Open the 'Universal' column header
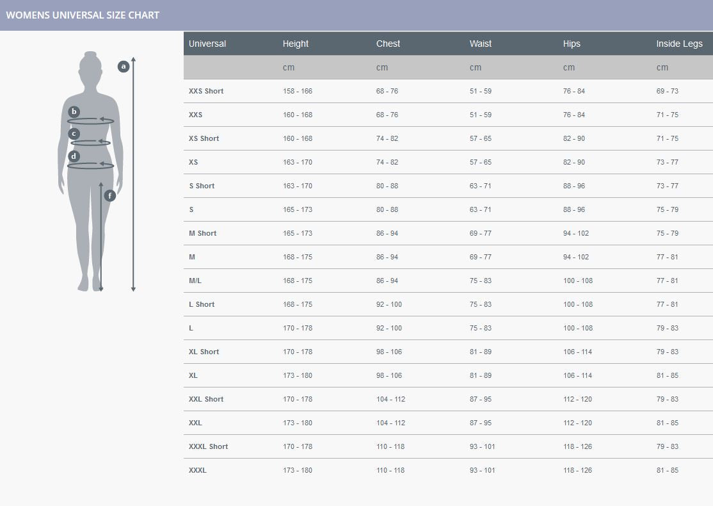 pos(207,44)
